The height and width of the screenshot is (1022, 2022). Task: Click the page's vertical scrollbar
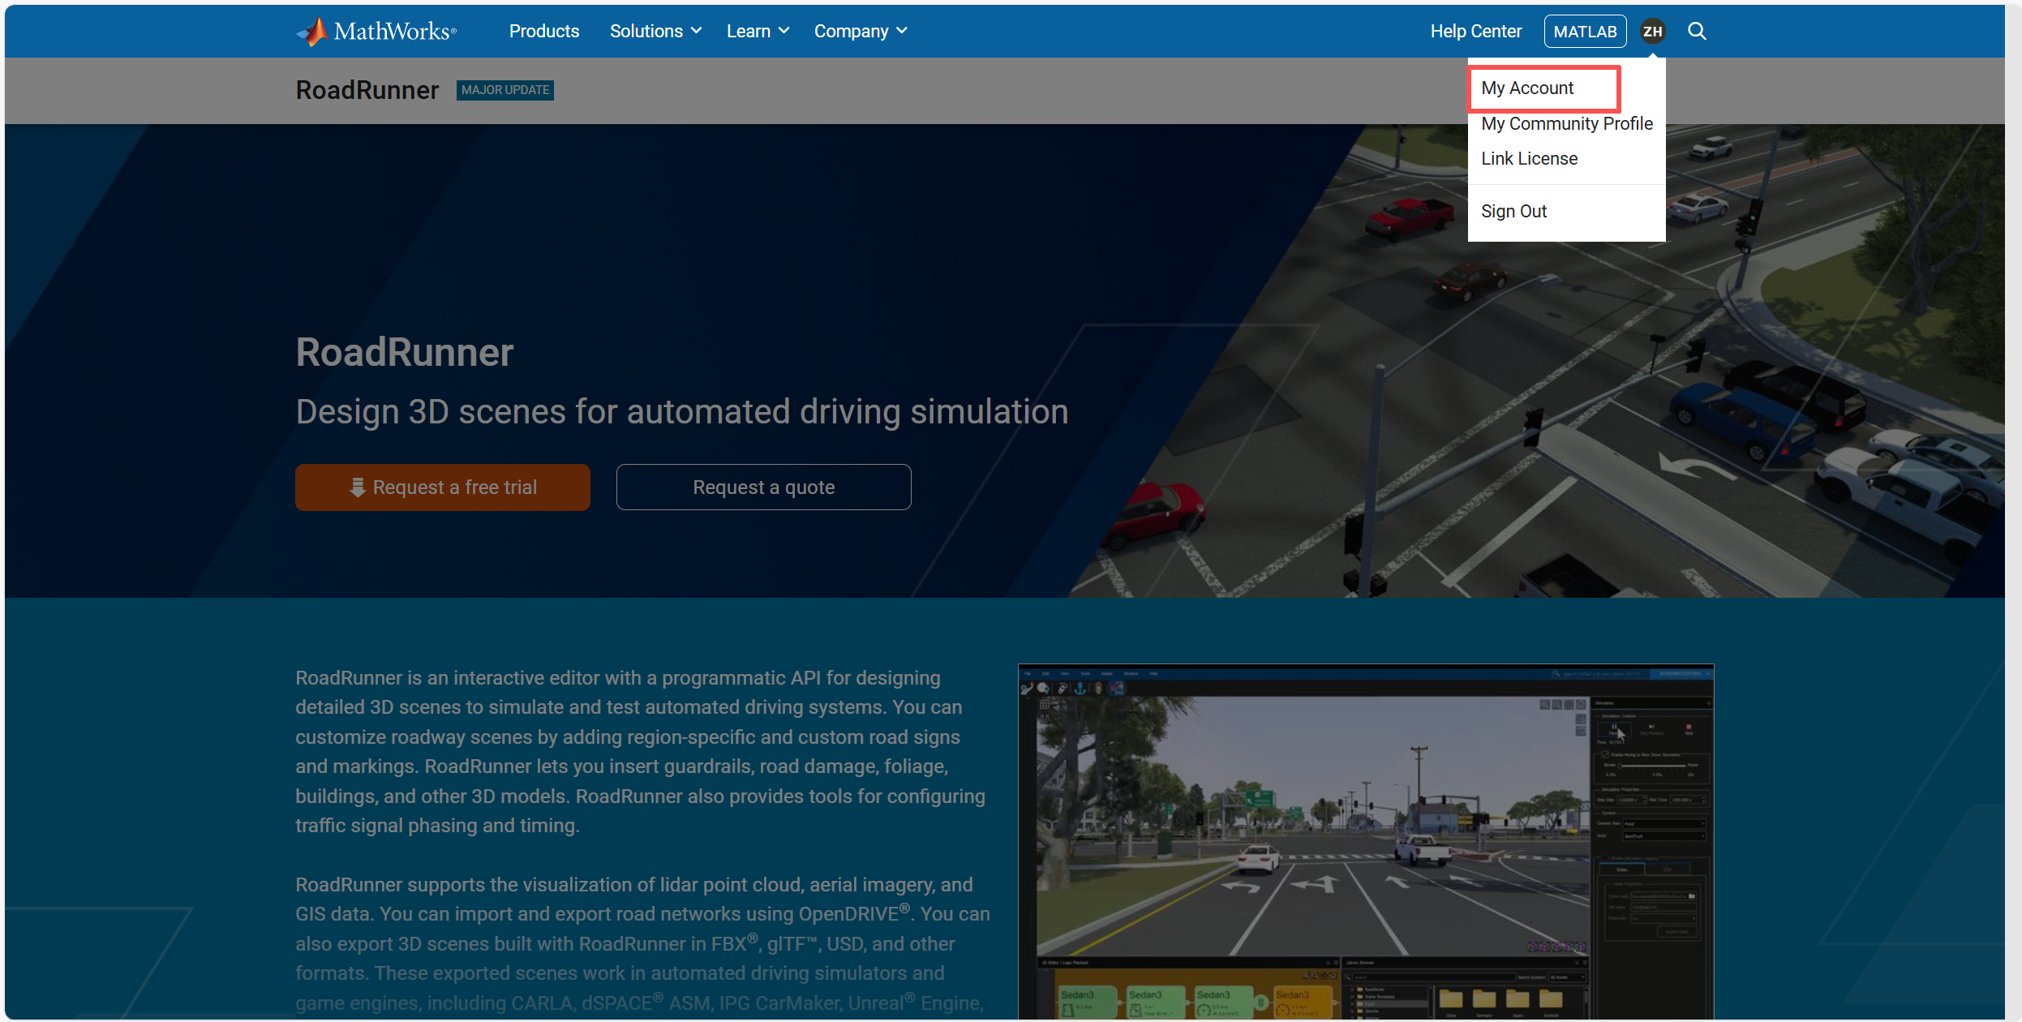[x=2013, y=511]
